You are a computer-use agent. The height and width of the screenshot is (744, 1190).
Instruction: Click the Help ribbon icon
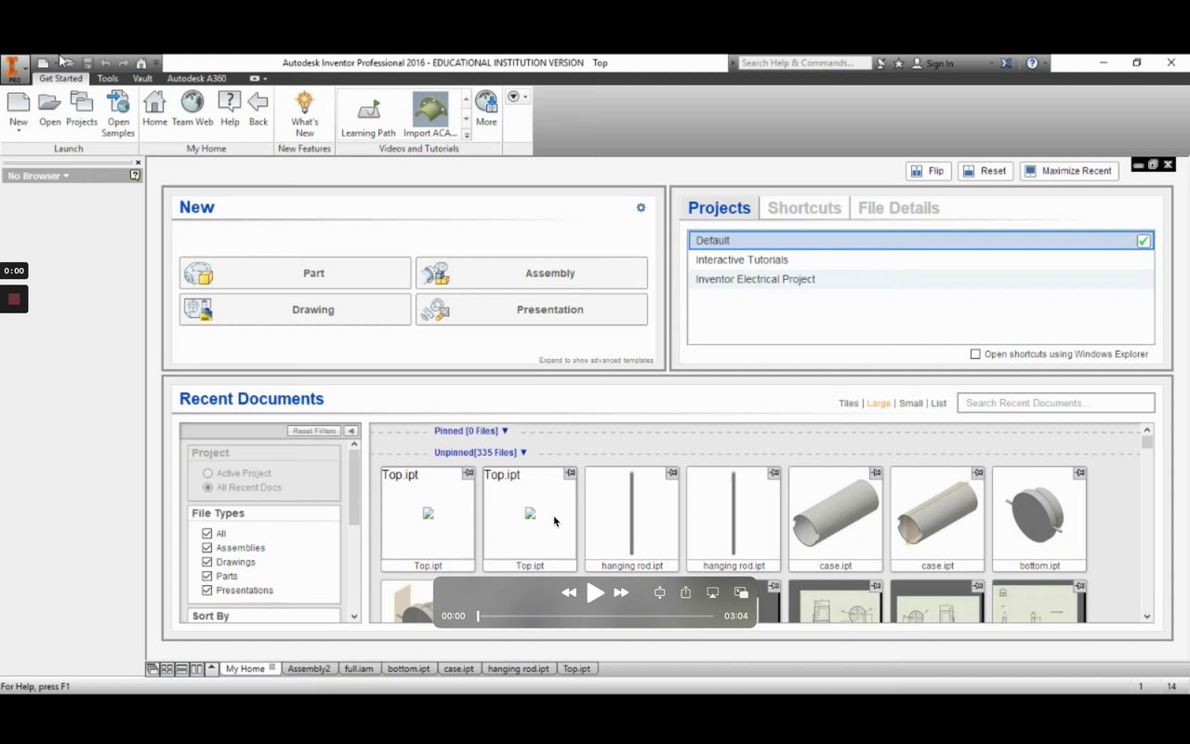click(230, 102)
